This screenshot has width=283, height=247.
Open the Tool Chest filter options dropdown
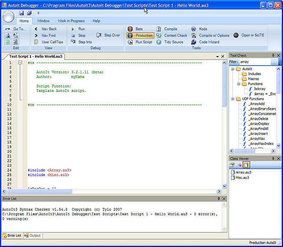point(280,64)
